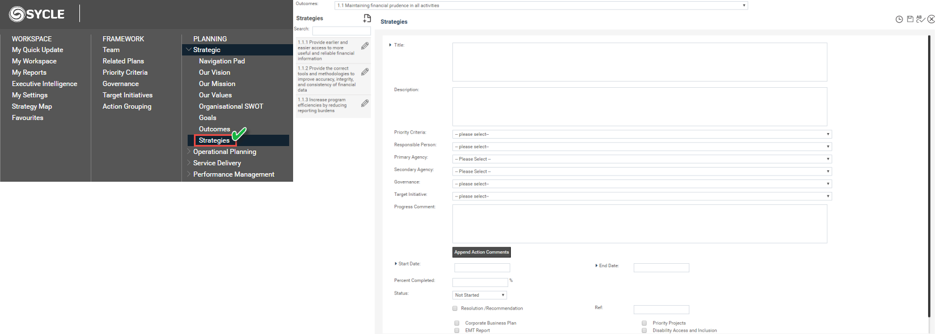Viewport: 936px width, 334px height.
Task: Tick the Priority Projects checkbox
Action: (x=644, y=323)
